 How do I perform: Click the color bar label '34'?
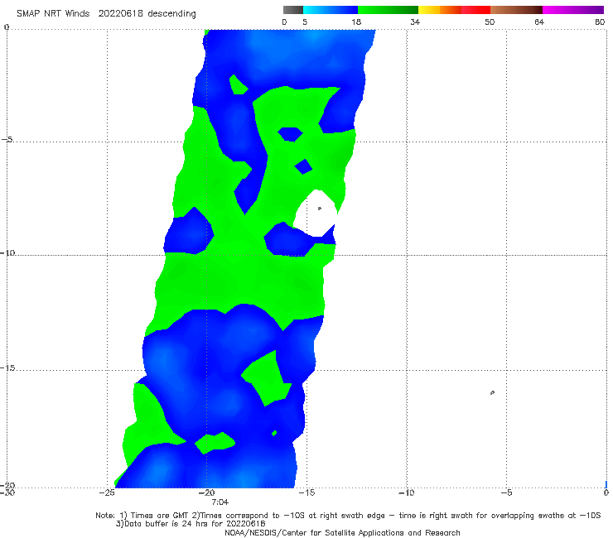coord(415,22)
